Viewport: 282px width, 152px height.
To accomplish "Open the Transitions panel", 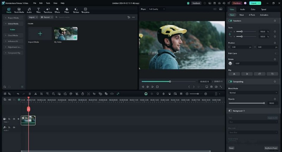I will 48,11.
